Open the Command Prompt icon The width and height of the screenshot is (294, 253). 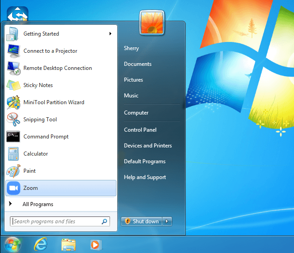[13, 137]
